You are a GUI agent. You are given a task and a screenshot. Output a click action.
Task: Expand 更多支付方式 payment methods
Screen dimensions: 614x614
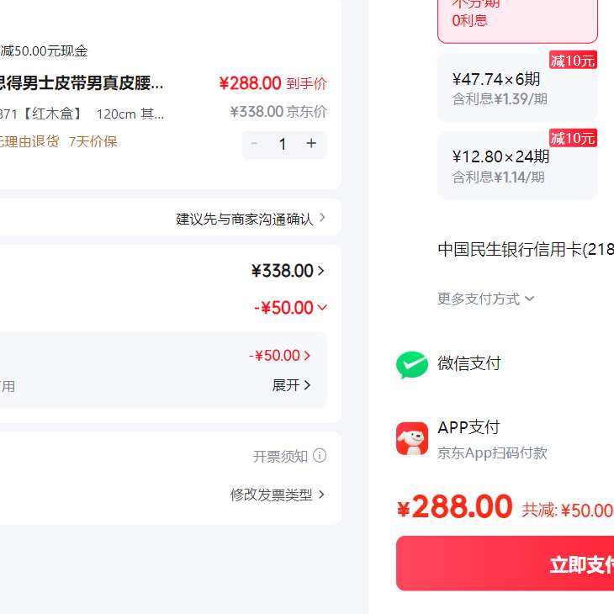[x=485, y=299]
